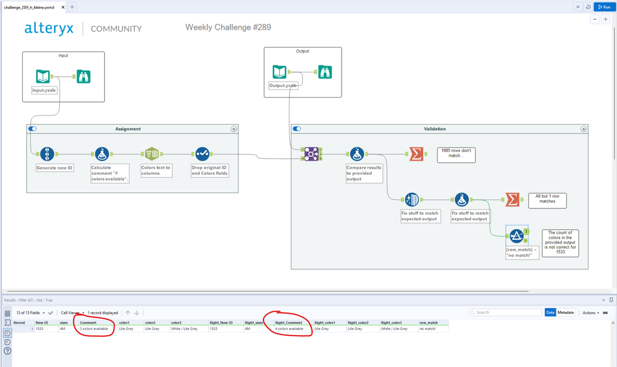
Task: Select the Input.yxdb Input Data tool
Action: click(43, 77)
